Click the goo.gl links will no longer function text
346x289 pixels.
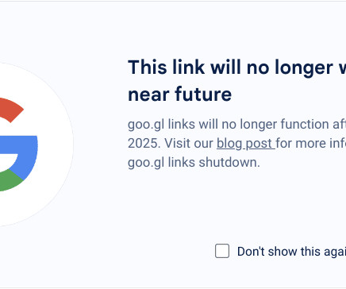click(x=236, y=125)
